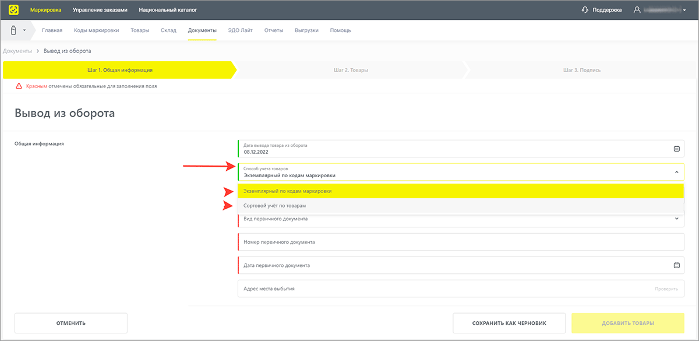Select Экземплярный по кодам маркировки option
Screen dimensions: 699x341
(460, 191)
